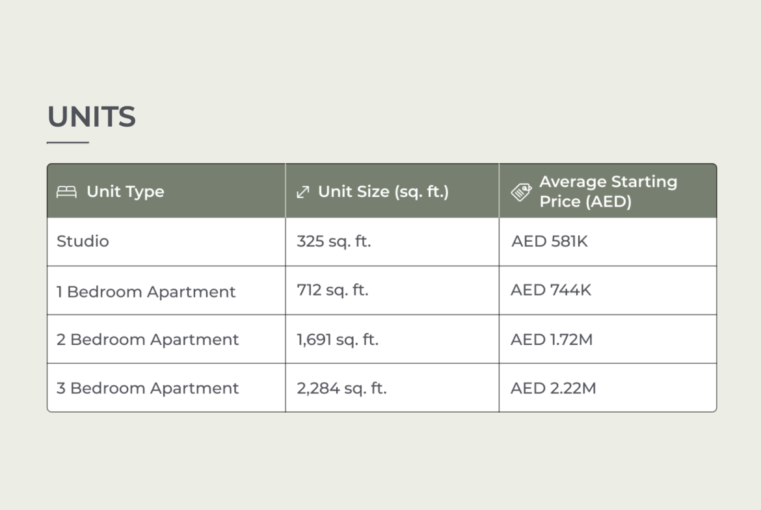761x510 pixels.
Task: Click the 2 Bedroom Apartment cell
Action: click(x=148, y=340)
